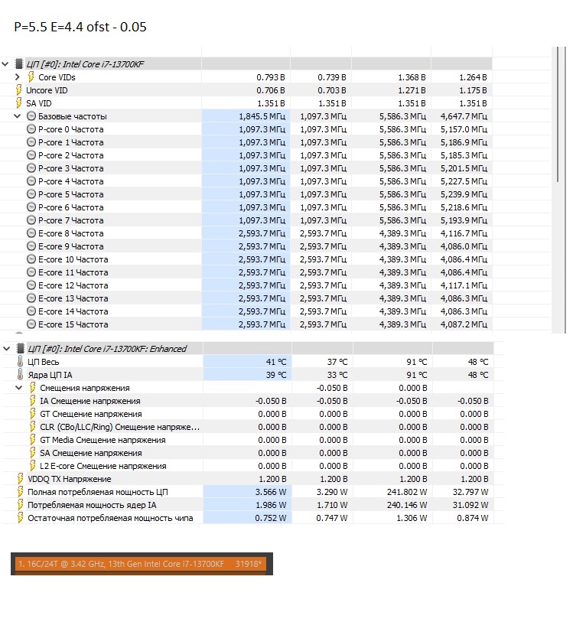Click the 1.368 В Core VIDs value
Screen dimensions: 573x622
412,77
